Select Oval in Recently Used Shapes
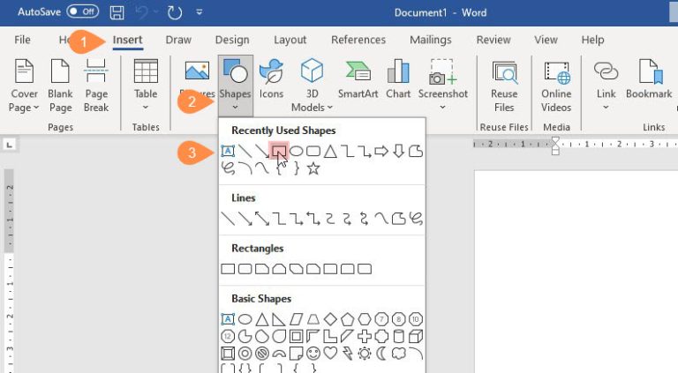This screenshot has height=373, width=678. pos(297,151)
